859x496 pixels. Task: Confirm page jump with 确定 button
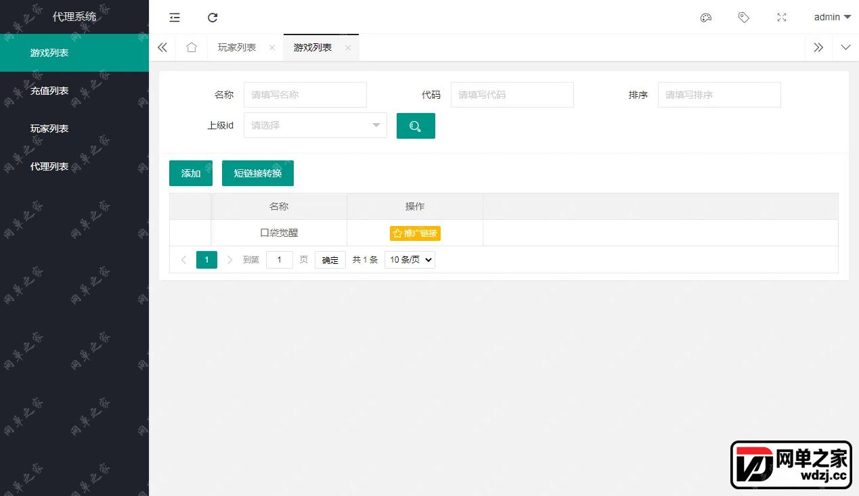330,260
